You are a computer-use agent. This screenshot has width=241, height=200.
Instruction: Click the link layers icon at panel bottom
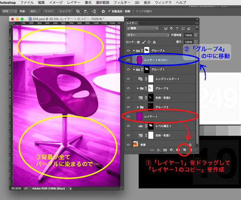[x=153, y=150]
